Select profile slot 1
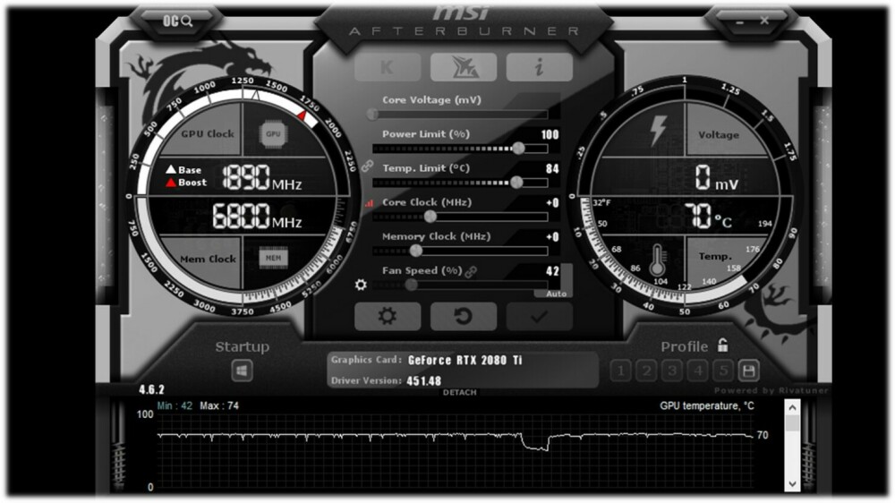Image resolution: width=895 pixels, height=503 pixels. click(620, 371)
